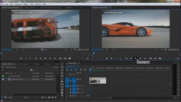Click the Ferrari 2013 clip on timeline

[x=98, y=80]
